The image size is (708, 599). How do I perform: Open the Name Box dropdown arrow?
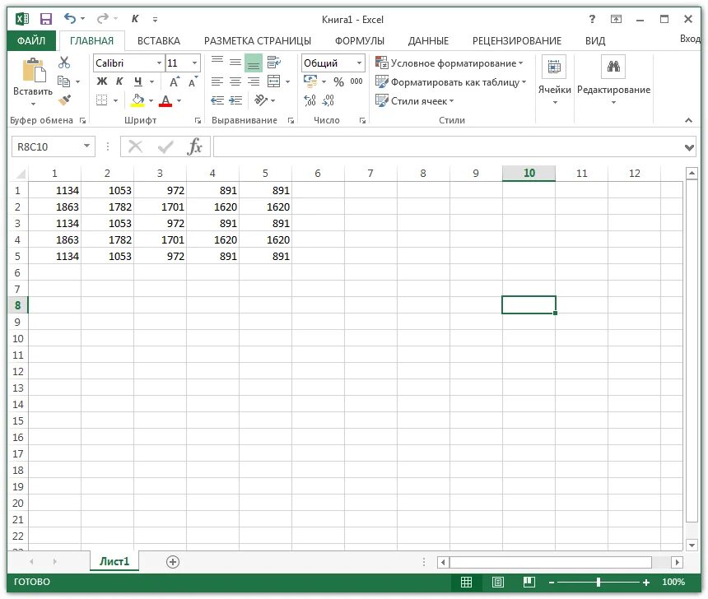click(x=86, y=146)
